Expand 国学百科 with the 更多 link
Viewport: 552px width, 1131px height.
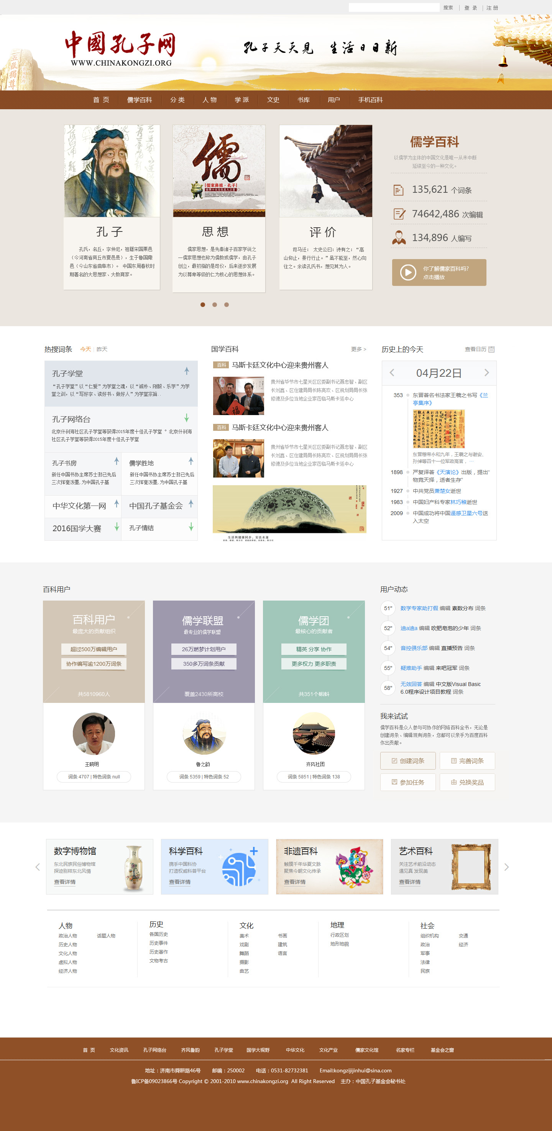pos(358,350)
